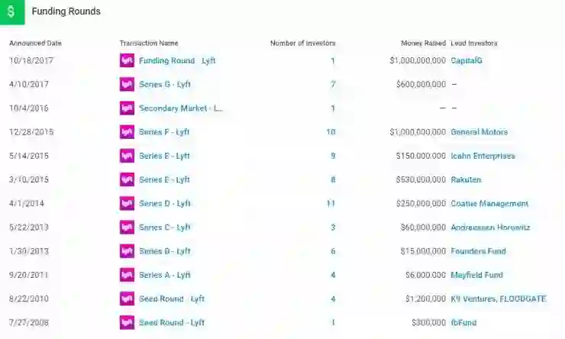565x339 pixels.
Task: Open lead investor Rakuten
Action: [x=466, y=179]
